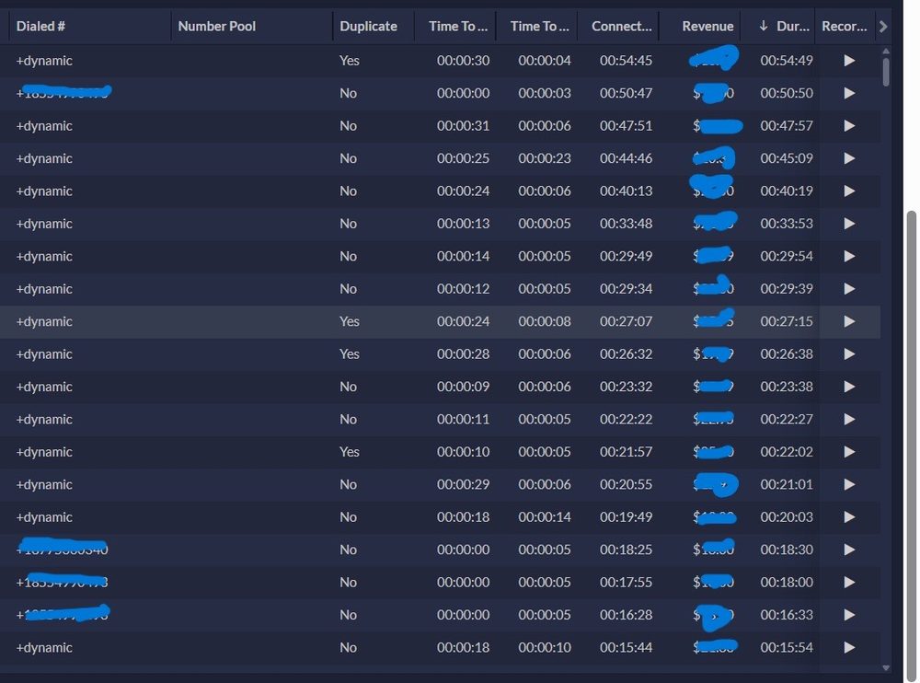The width and height of the screenshot is (920, 683).
Task: Click Duplicate 'No' in the 00:45:09 row
Action: (x=348, y=158)
